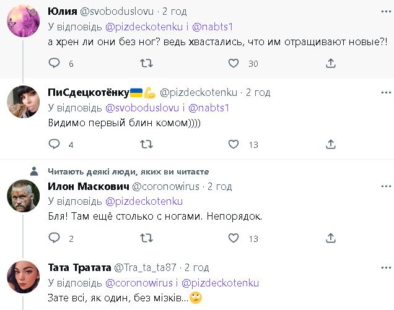This screenshot has height=310, width=394.
Task: Share Юлия's tweet
Action: coord(331,63)
